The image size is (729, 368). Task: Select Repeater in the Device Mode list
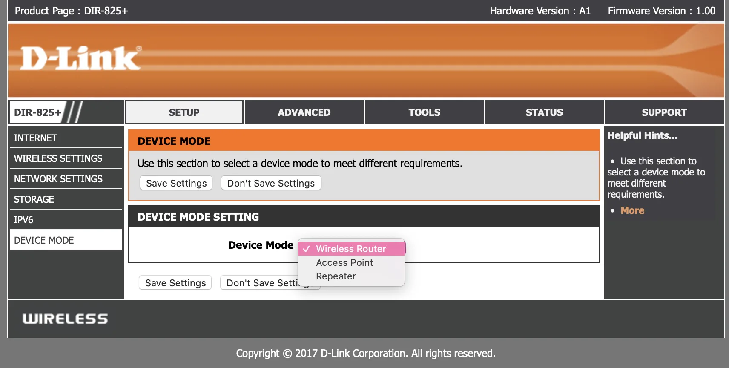click(352, 276)
